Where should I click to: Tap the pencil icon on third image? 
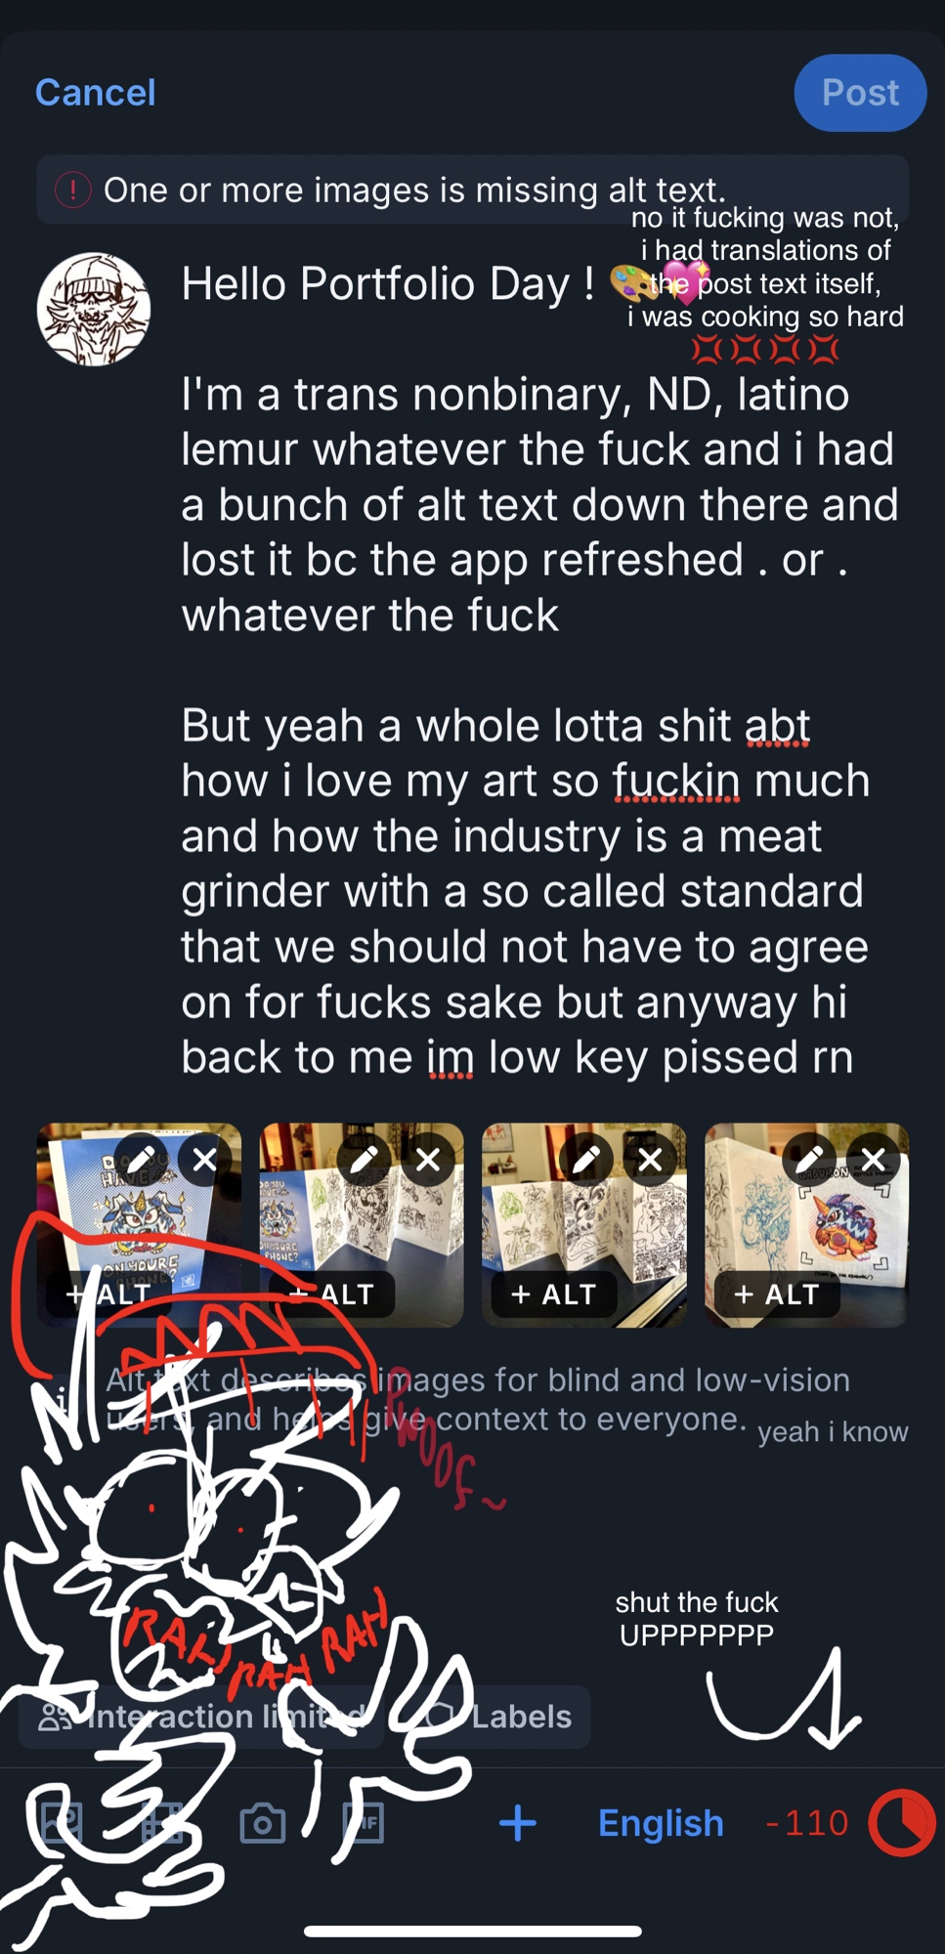coord(586,1160)
